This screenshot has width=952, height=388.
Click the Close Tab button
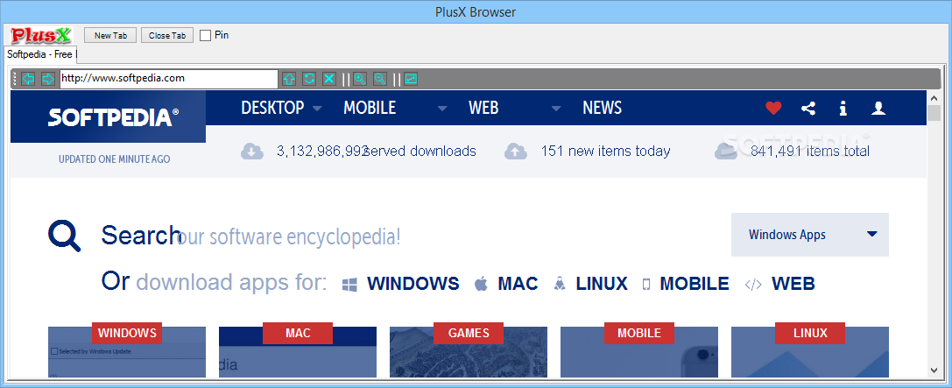click(x=167, y=35)
